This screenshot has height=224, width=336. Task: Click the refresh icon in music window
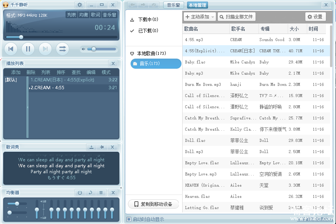click(x=154, y=5)
